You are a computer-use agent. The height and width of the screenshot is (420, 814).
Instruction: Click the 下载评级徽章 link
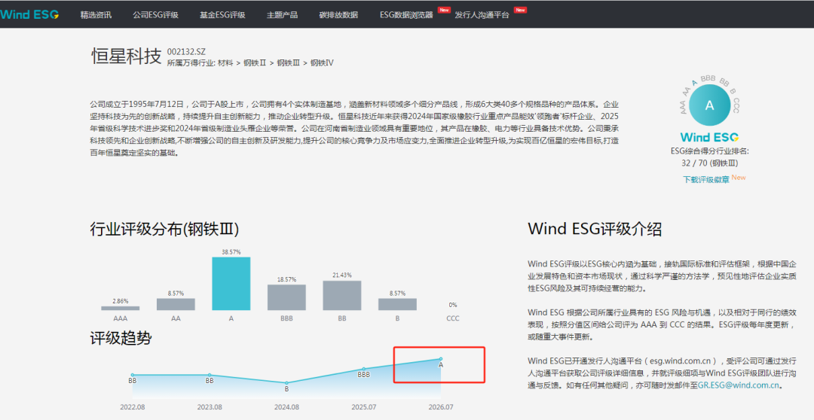pyautogui.click(x=705, y=179)
